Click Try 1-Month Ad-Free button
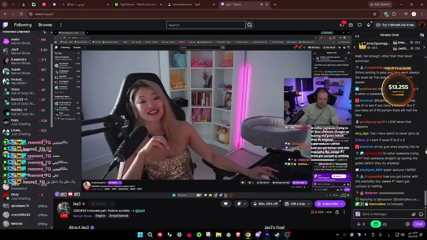 tap(395, 25)
